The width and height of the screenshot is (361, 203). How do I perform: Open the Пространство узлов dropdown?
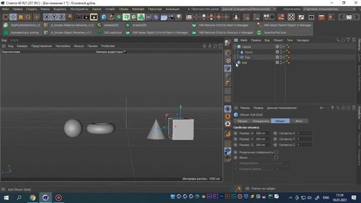(x=249, y=9)
